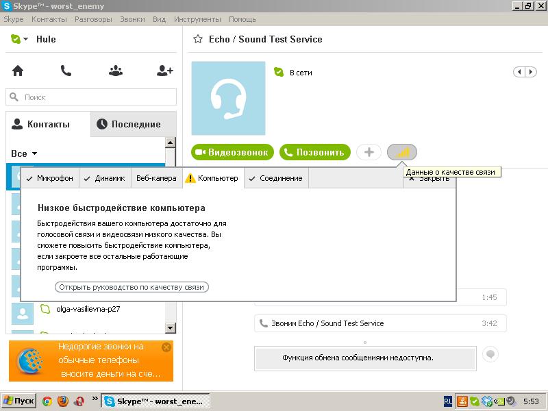
Task: Select the Микрофон quality tab
Action: point(49,178)
